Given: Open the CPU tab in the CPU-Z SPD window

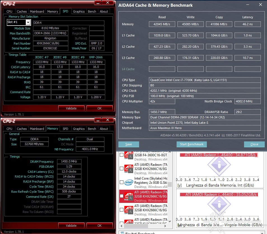Looking at the screenshot, I should point(9,12).
